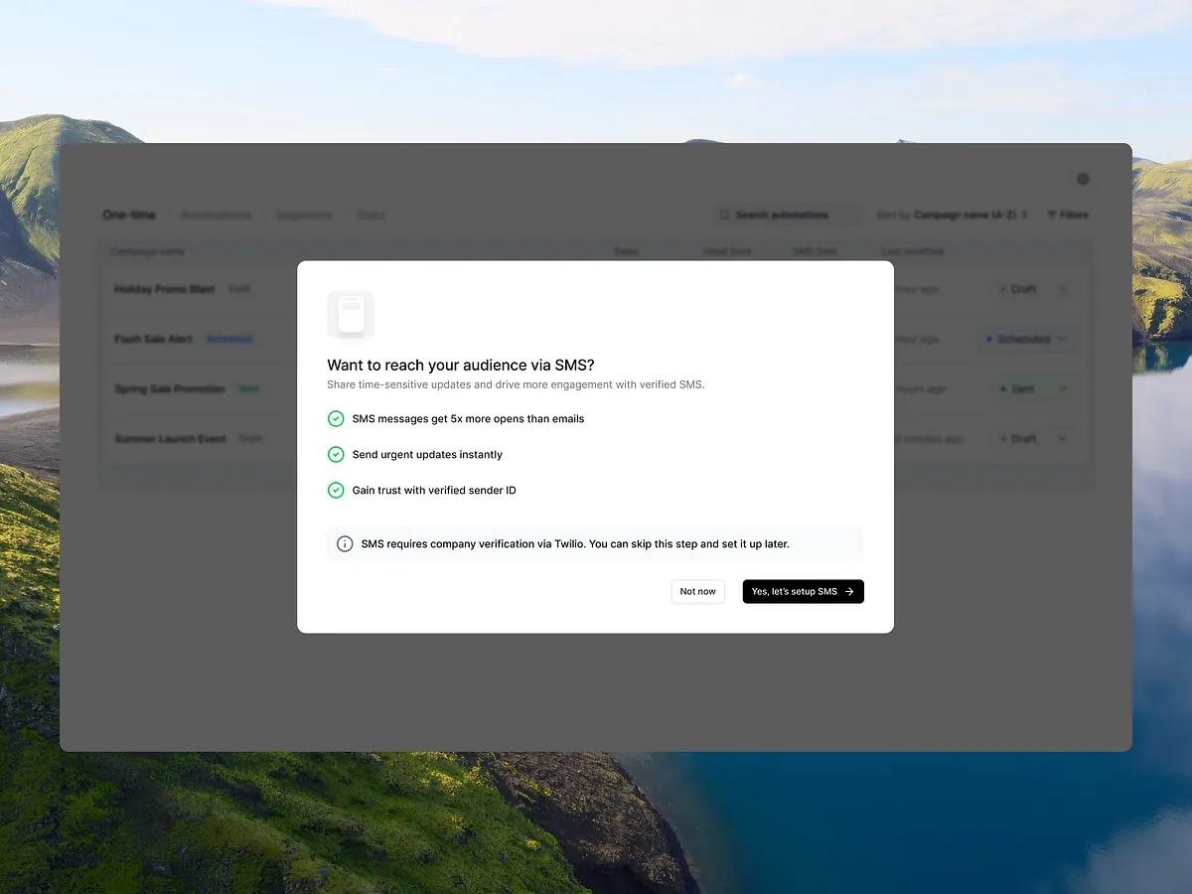This screenshot has height=894, width=1192.
Task: Expand the Draft status dropdown for Holiday Promo Blast
Action: point(1064,289)
